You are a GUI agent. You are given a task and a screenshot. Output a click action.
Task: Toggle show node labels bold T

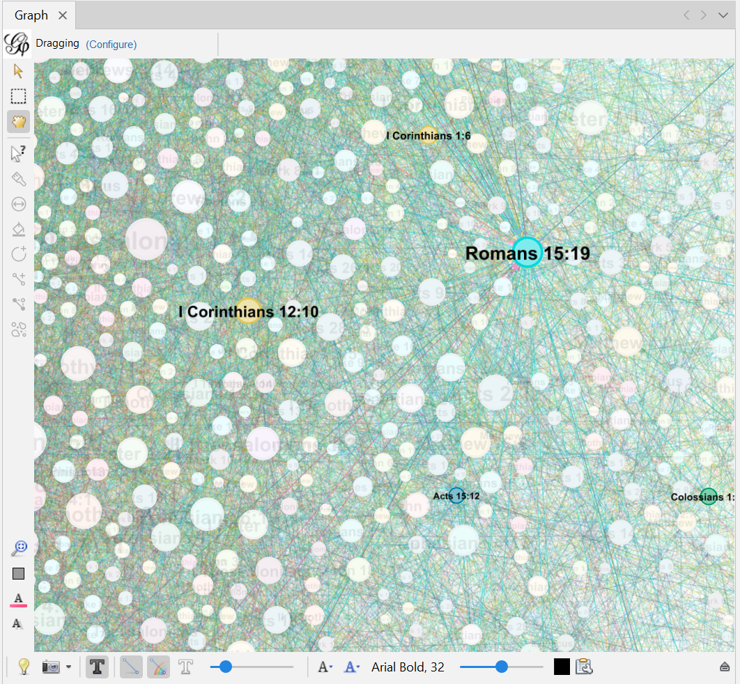(x=98, y=667)
